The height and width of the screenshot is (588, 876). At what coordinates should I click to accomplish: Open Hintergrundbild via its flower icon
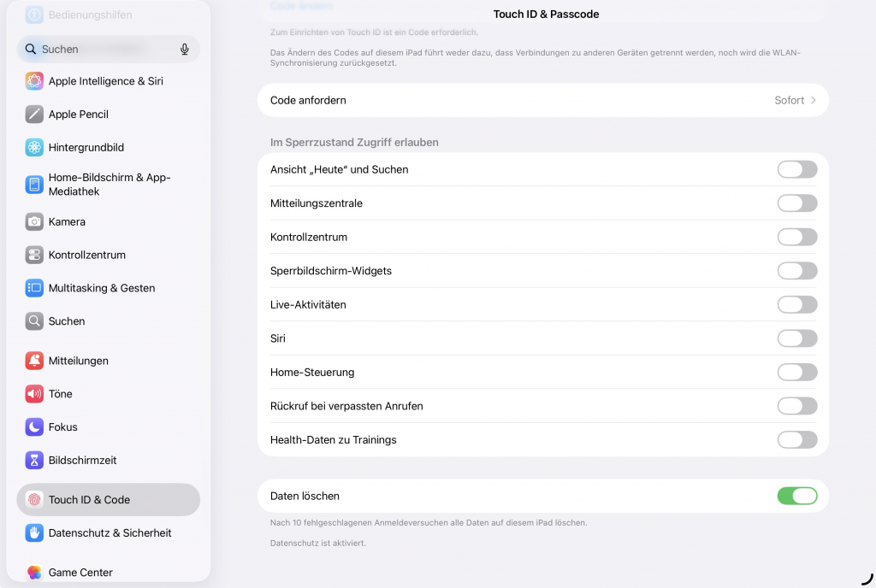click(x=34, y=148)
